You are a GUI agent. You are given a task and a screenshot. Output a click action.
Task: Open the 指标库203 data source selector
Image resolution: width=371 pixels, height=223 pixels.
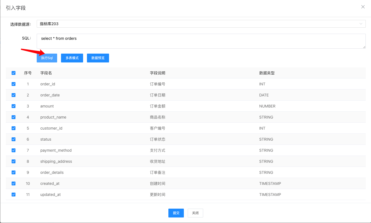click(201, 24)
